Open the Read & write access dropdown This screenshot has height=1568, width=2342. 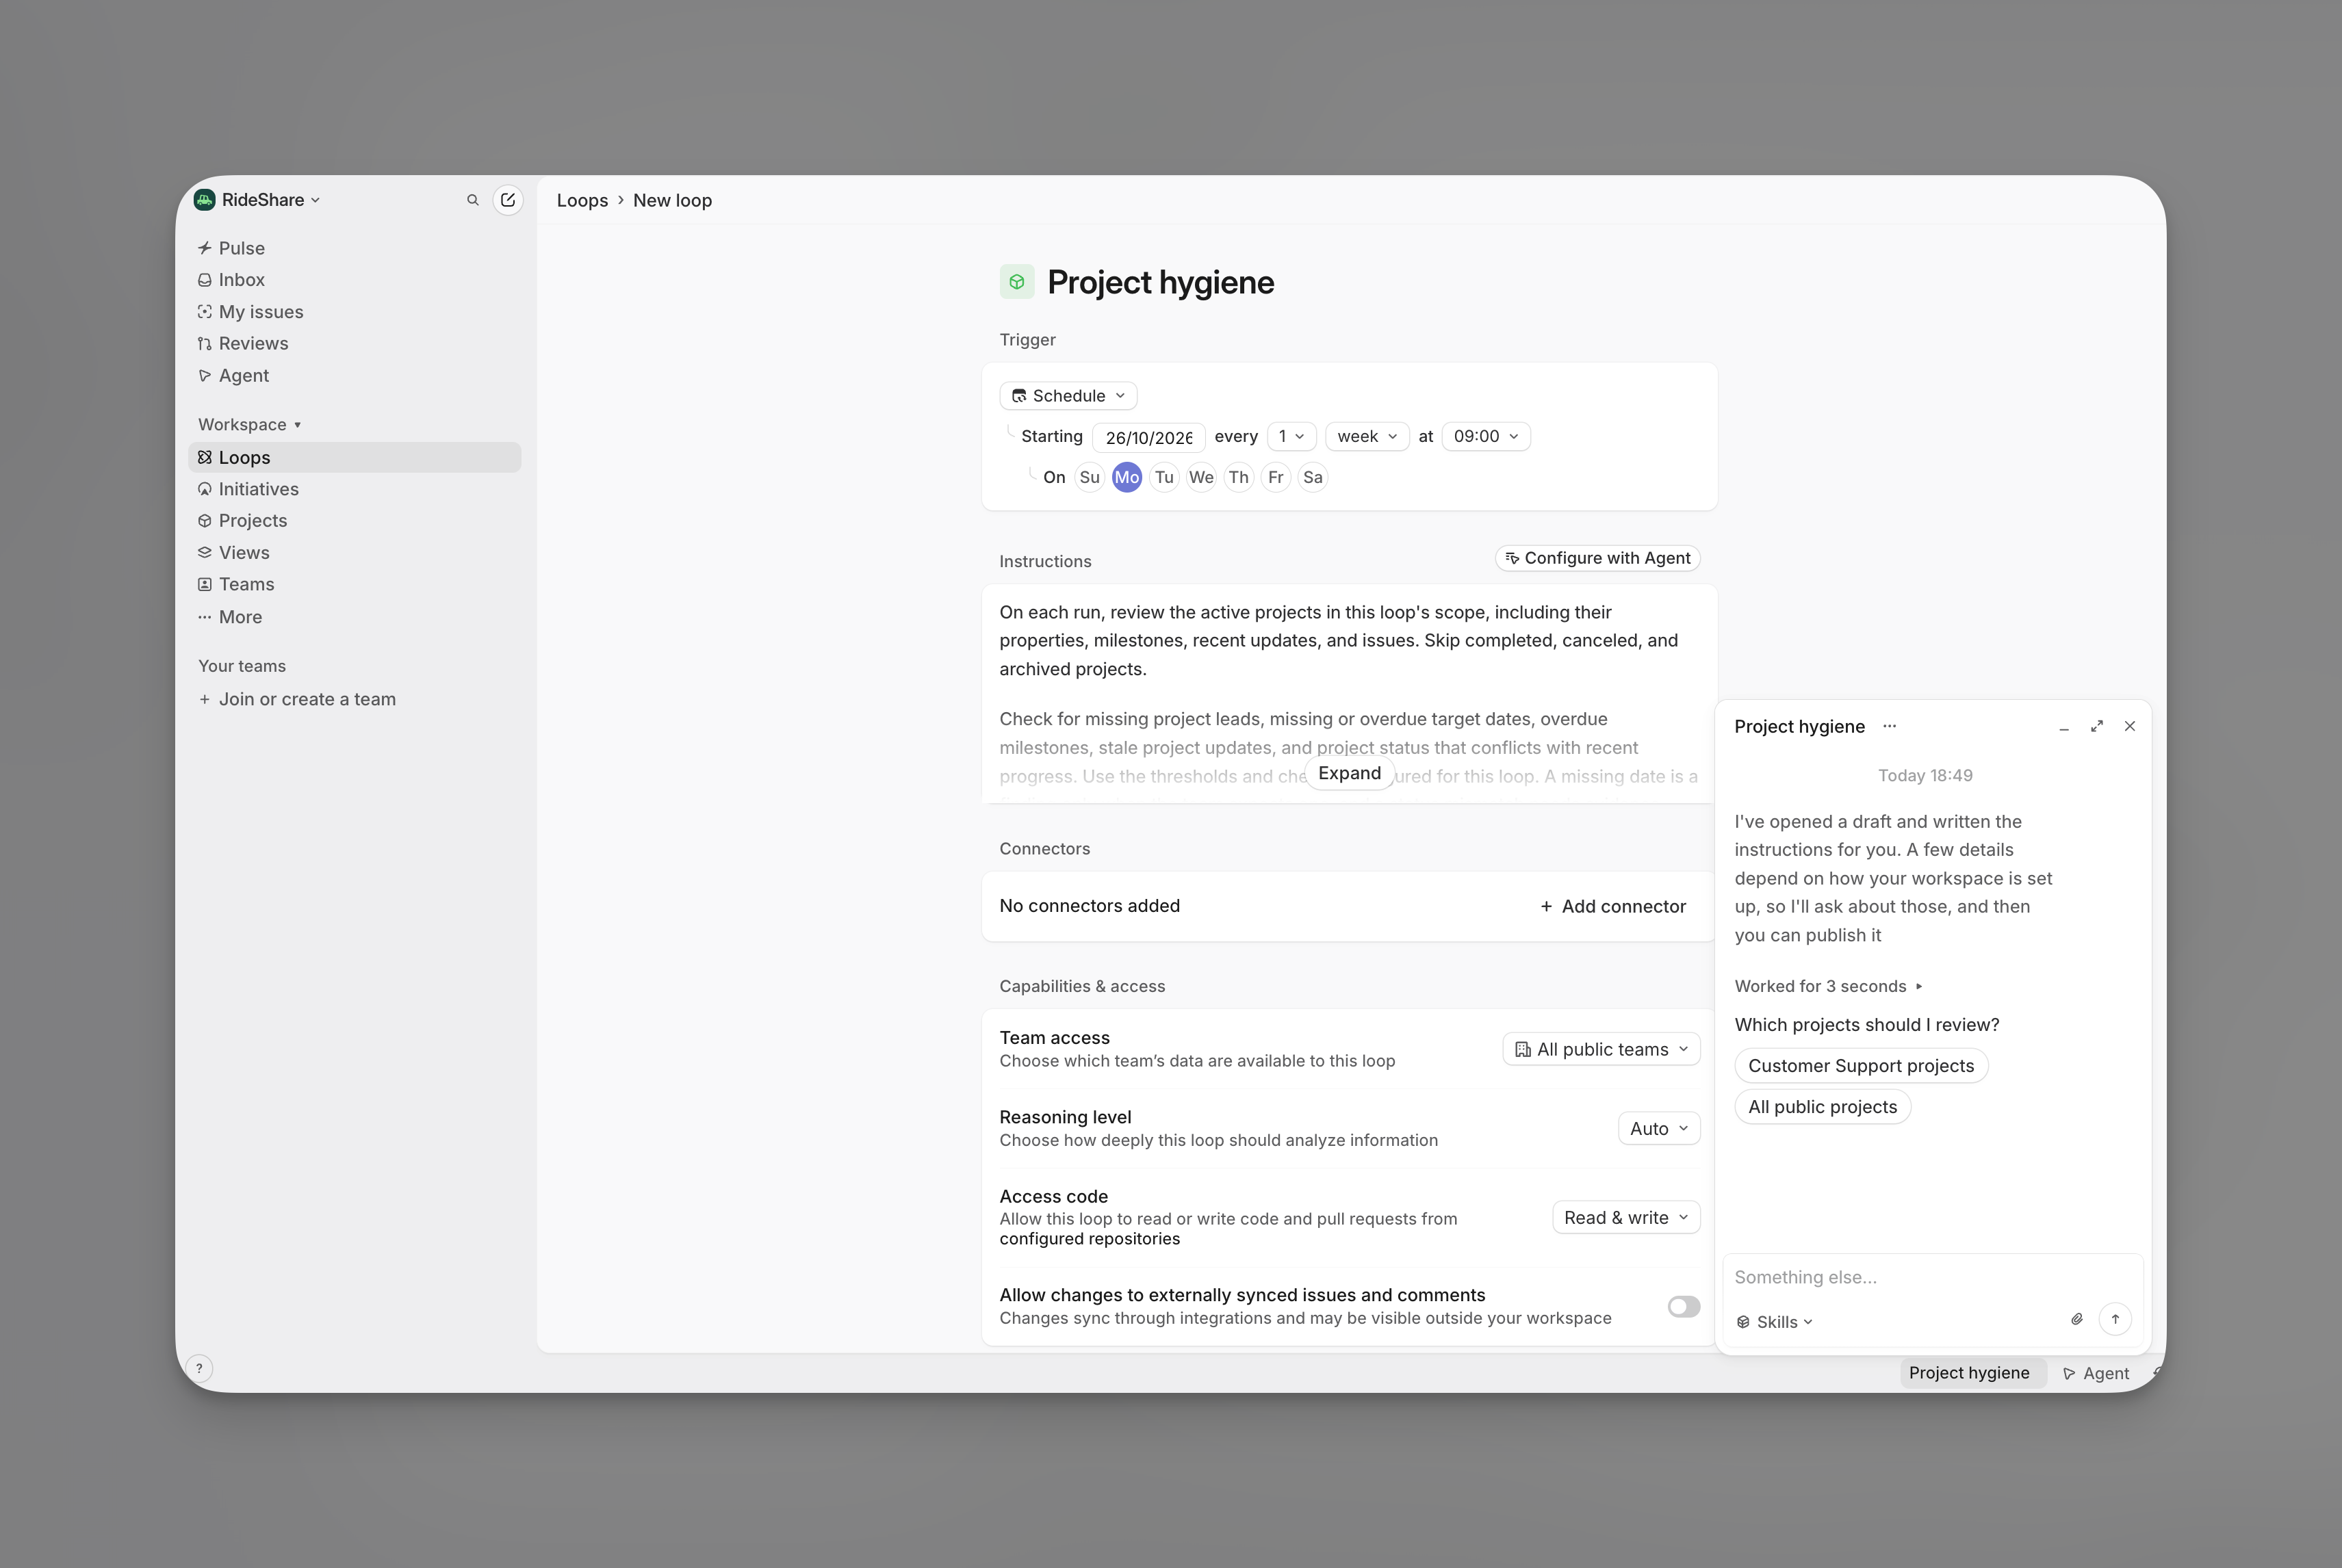(1625, 1217)
